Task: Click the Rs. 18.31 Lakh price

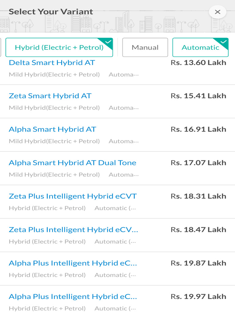Action: 198,196
